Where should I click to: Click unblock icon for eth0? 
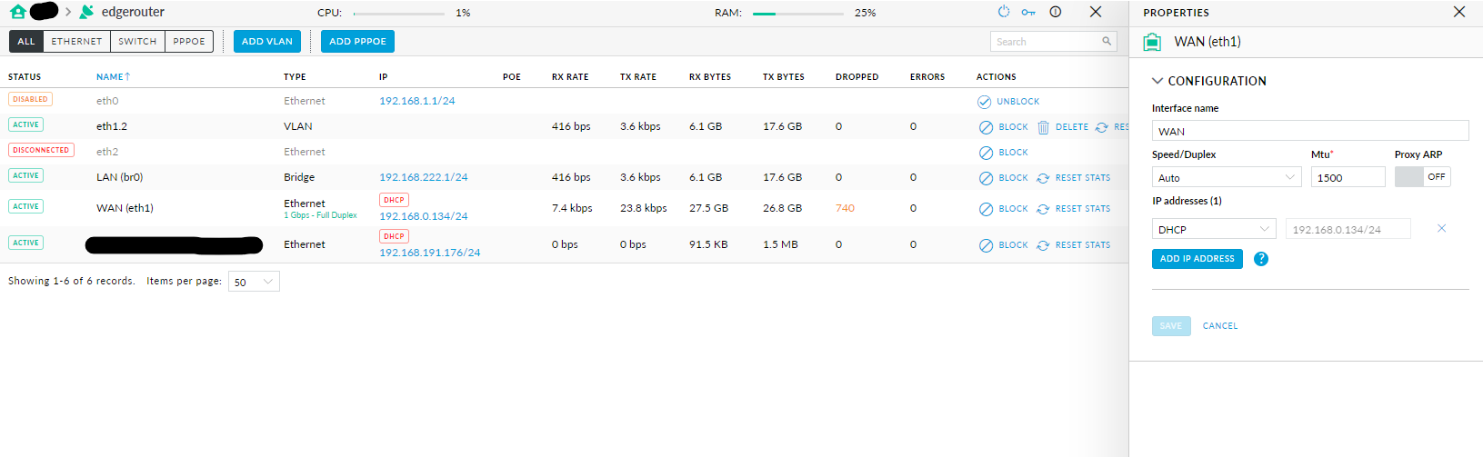click(x=984, y=102)
